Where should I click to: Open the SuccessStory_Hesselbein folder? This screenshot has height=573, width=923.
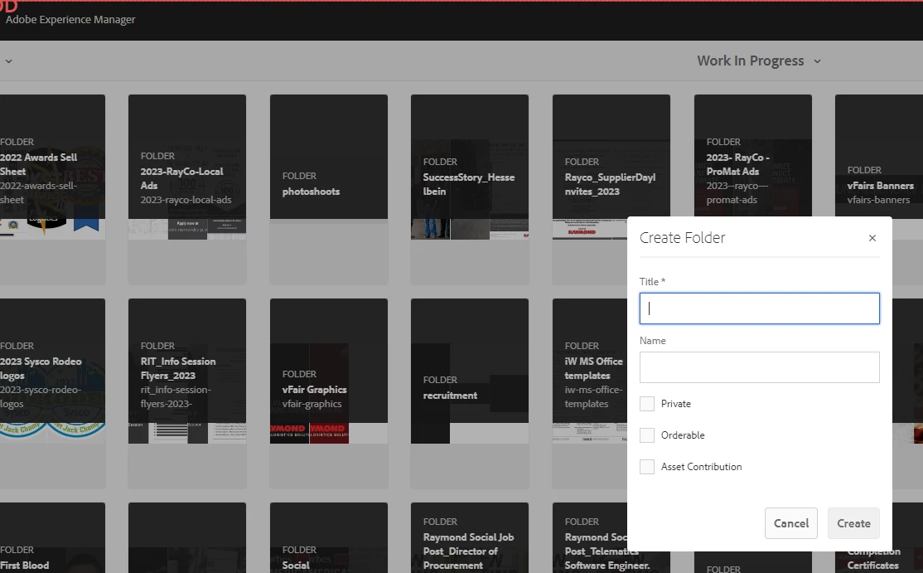470,190
